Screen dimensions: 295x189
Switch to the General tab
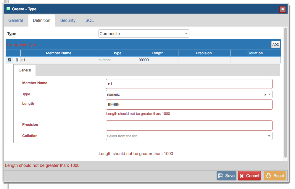pyautogui.click(x=16, y=20)
